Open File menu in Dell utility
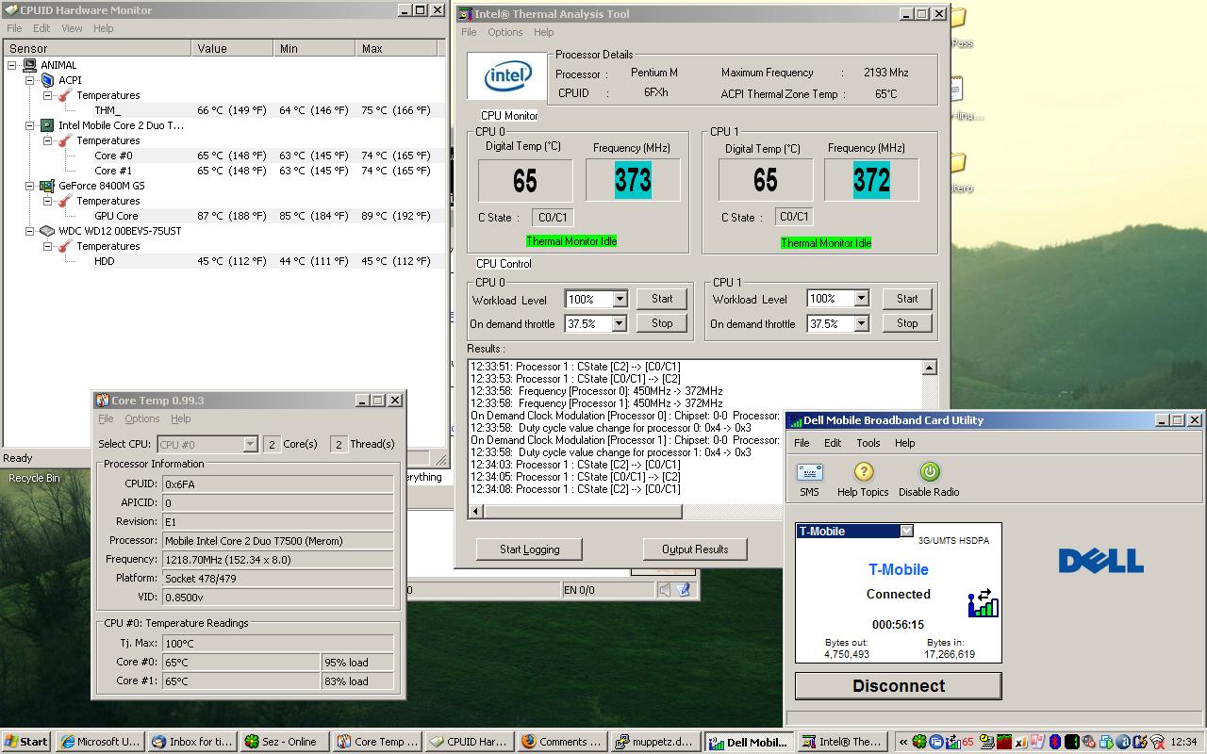 pyautogui.click(x=802, y=443)
